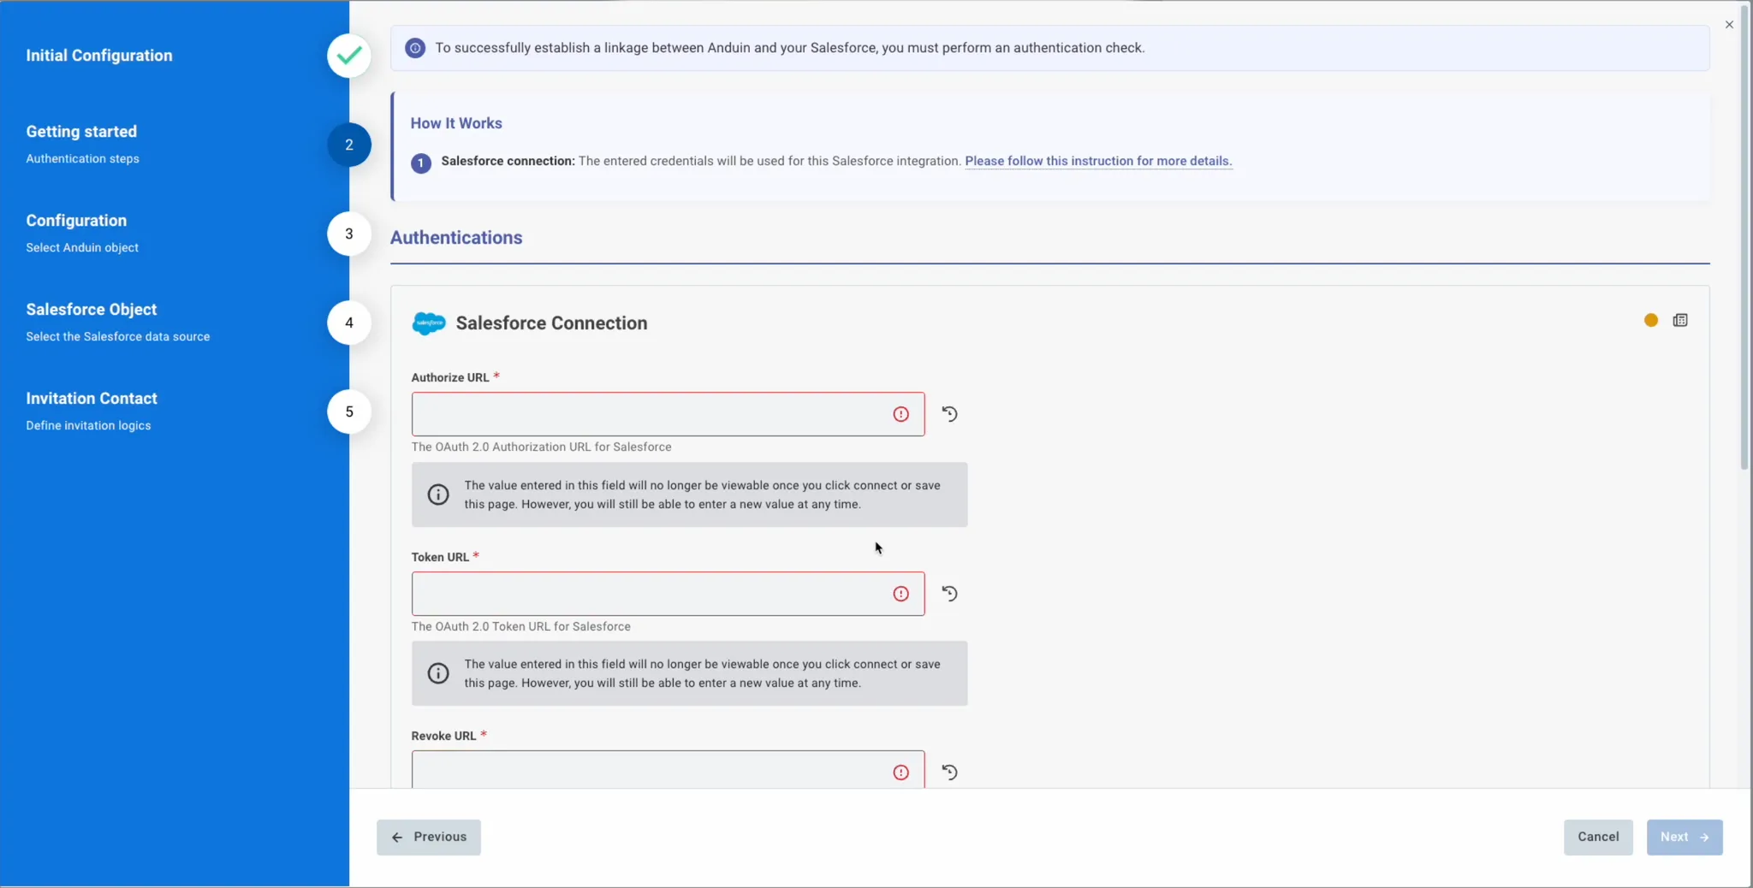Click the green checkmark for Initial Configuration

tap(349, 56)
